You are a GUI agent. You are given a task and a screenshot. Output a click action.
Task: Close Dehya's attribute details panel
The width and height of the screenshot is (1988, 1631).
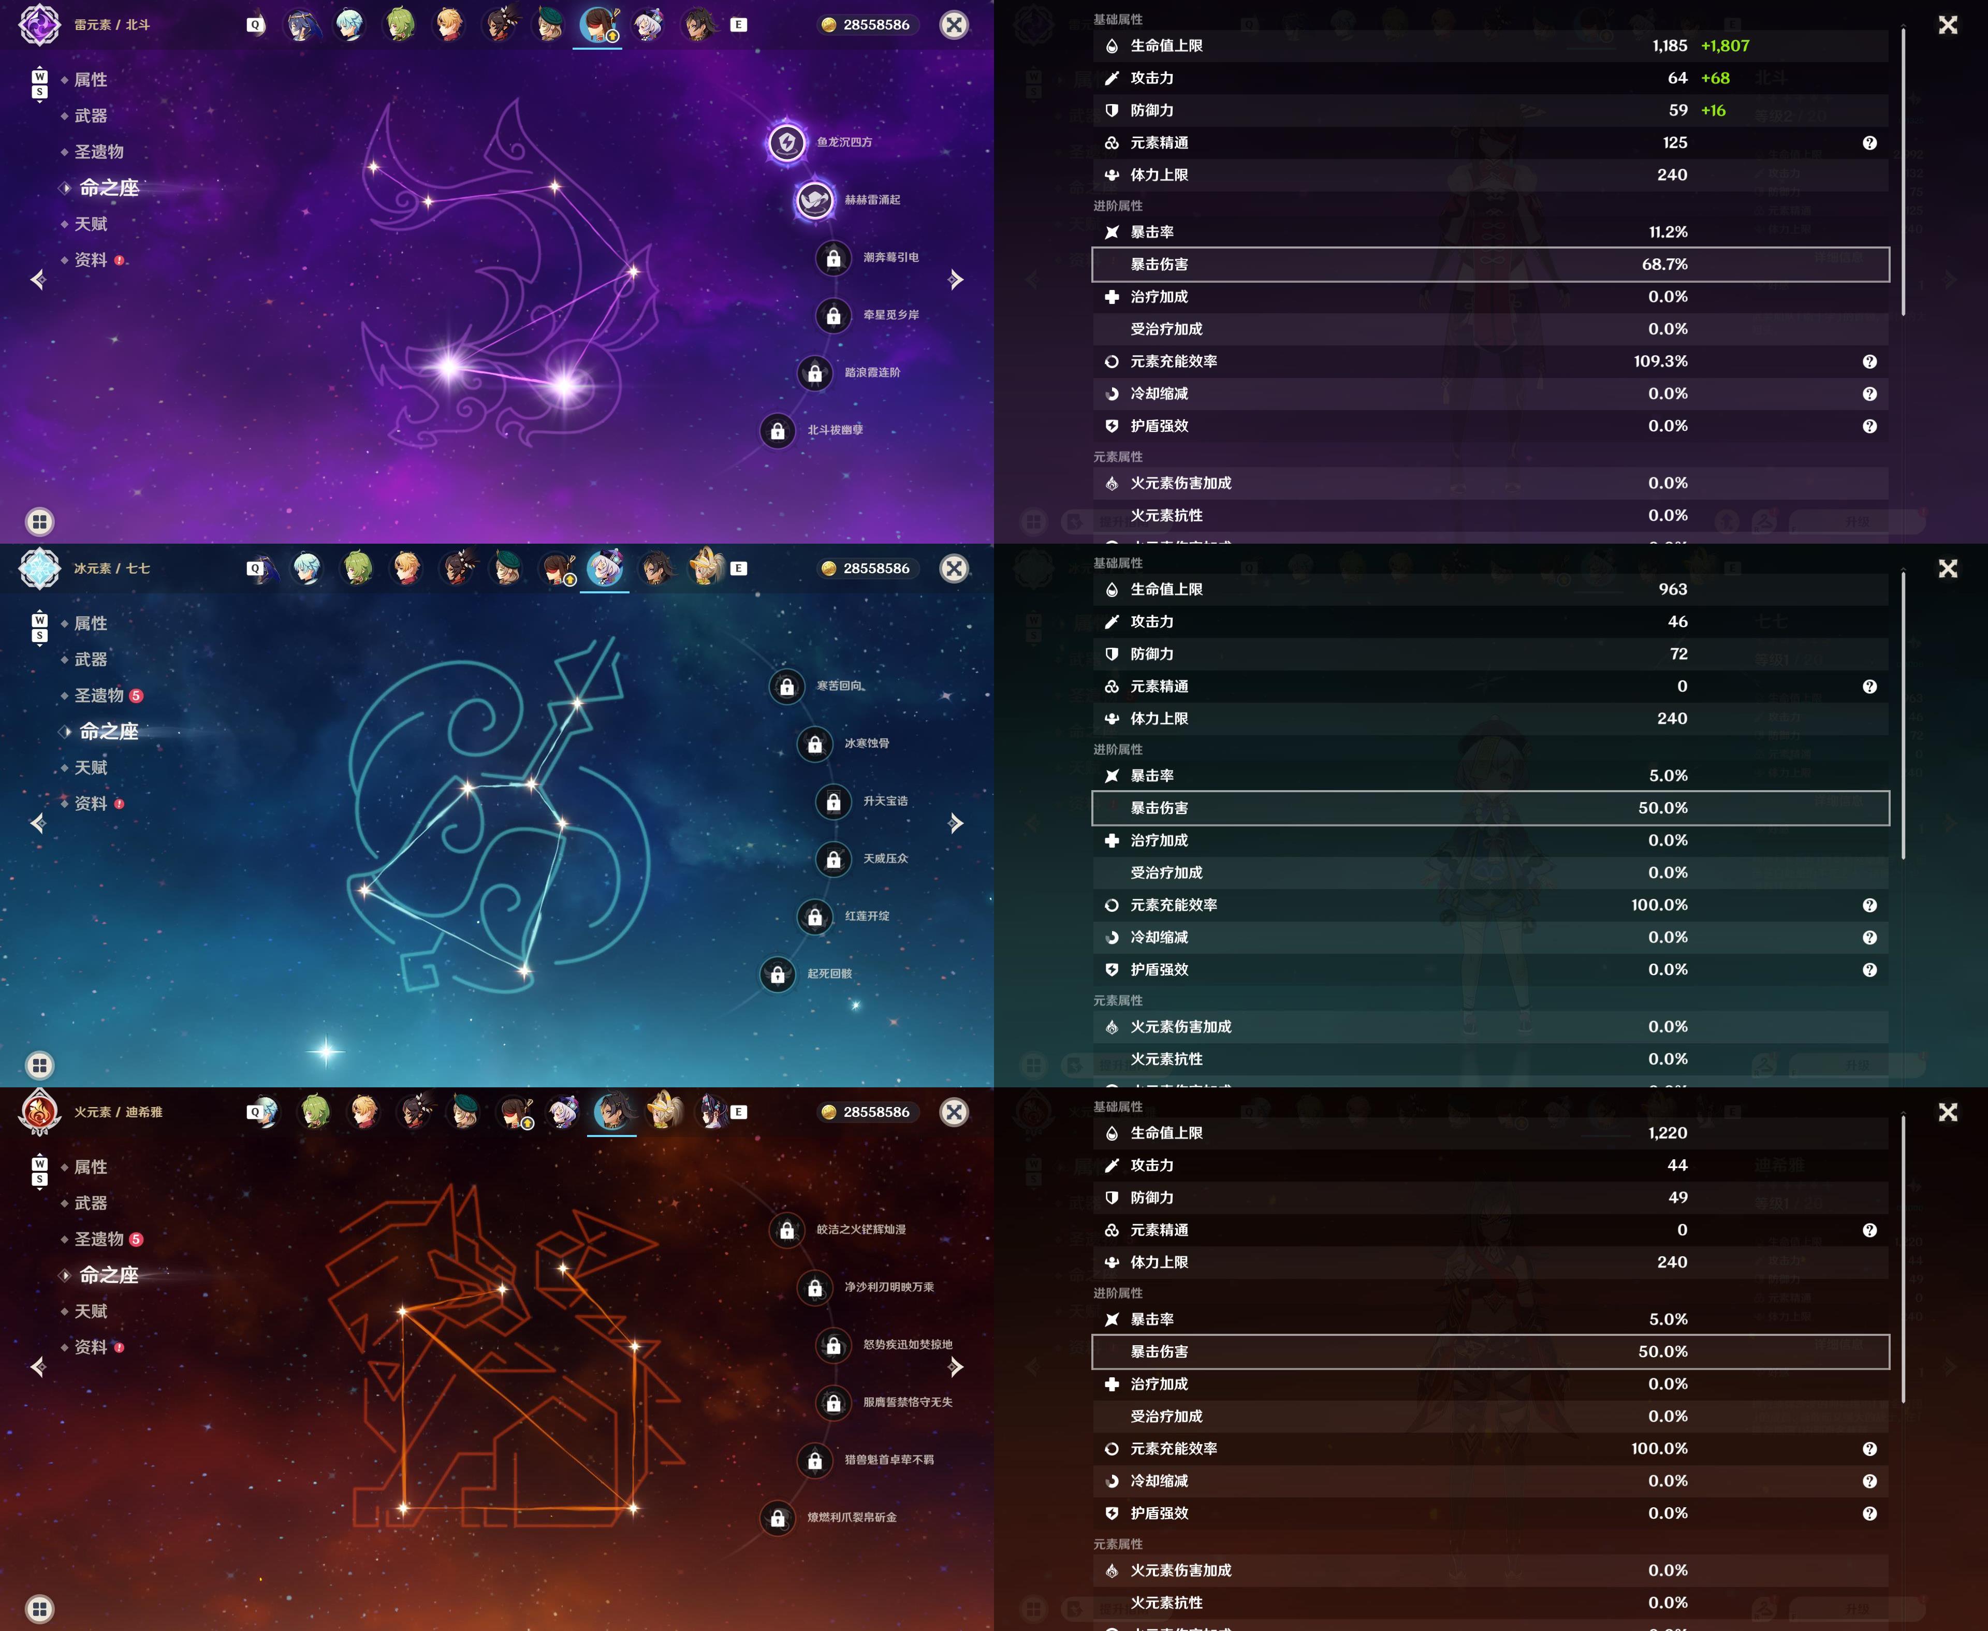(x=1949, y=1112)
